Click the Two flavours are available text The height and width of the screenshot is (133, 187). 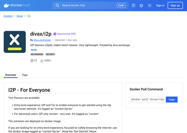click(x=24, y=98)
